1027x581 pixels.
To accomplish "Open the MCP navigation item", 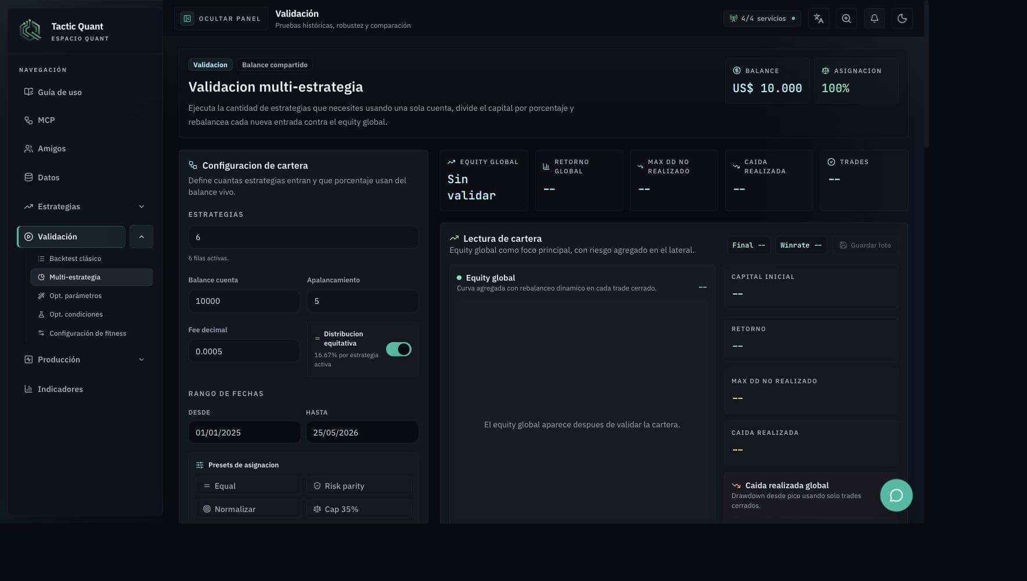I will pyautogui.click(x=85, y=120).
